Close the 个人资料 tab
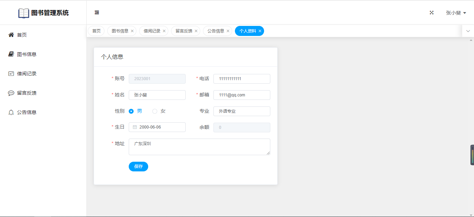The height and width of the screenshot is (217, 474). click(260, 31)
